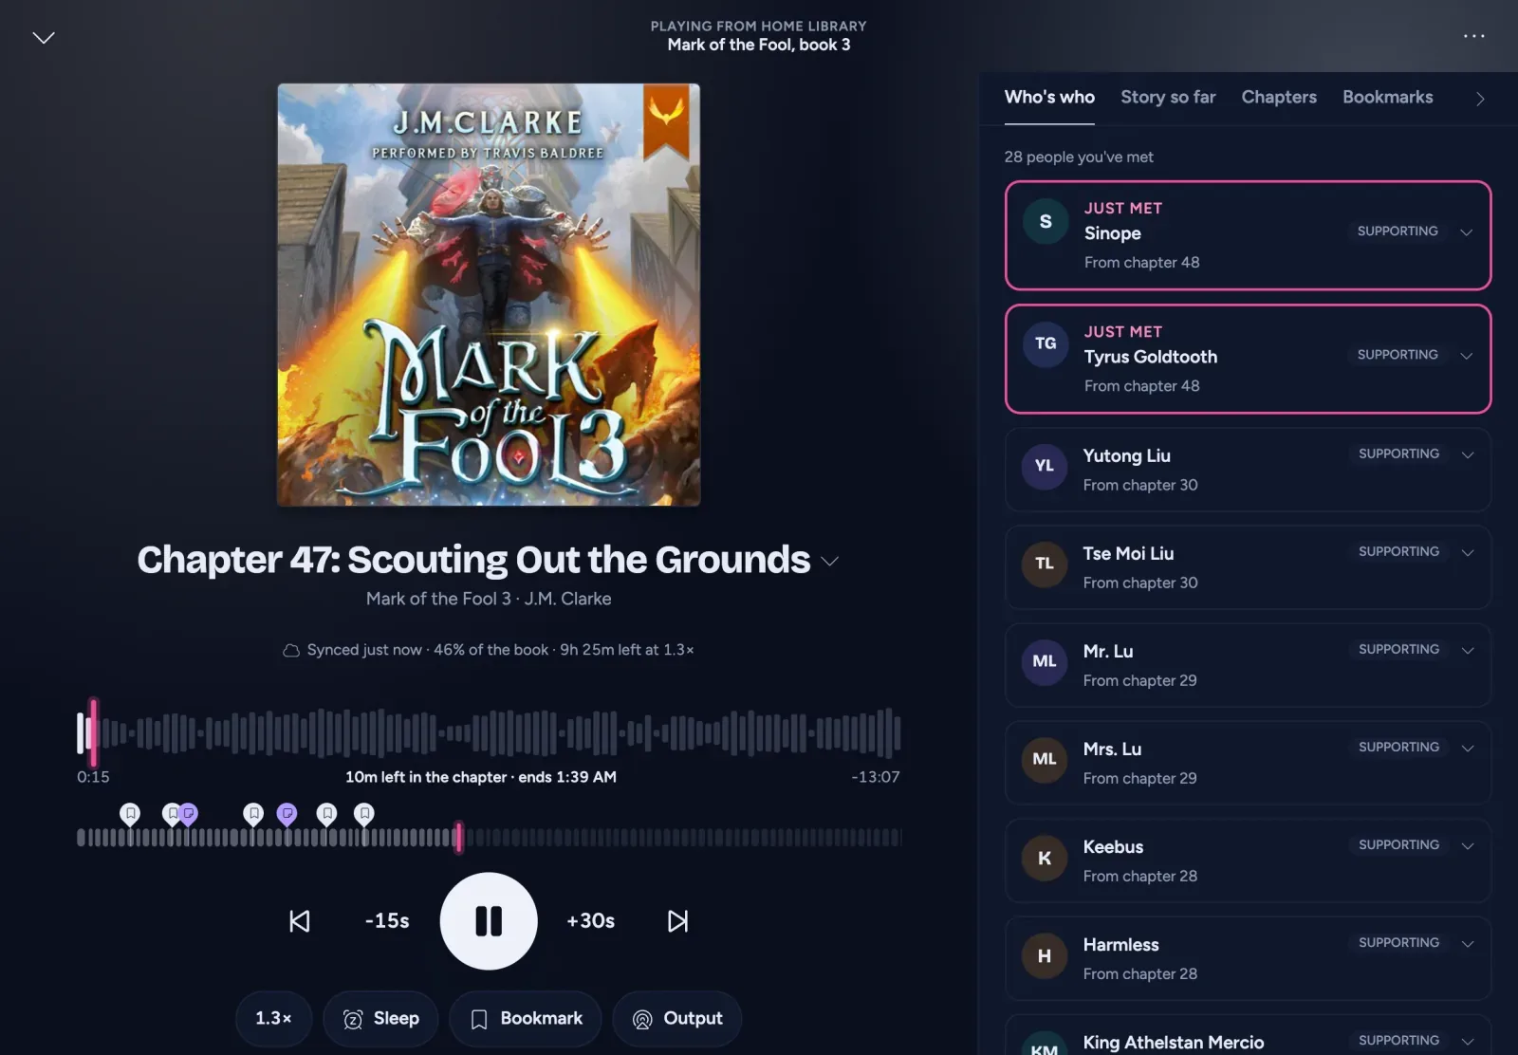Viewport: 1518px width, 1055px height.
Task: Open the last purple note marker on the timeline
Action: 287,814
